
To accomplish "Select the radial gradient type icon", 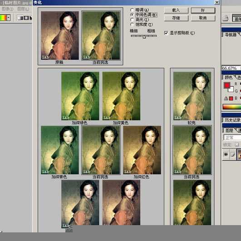I will click(26, 18).
